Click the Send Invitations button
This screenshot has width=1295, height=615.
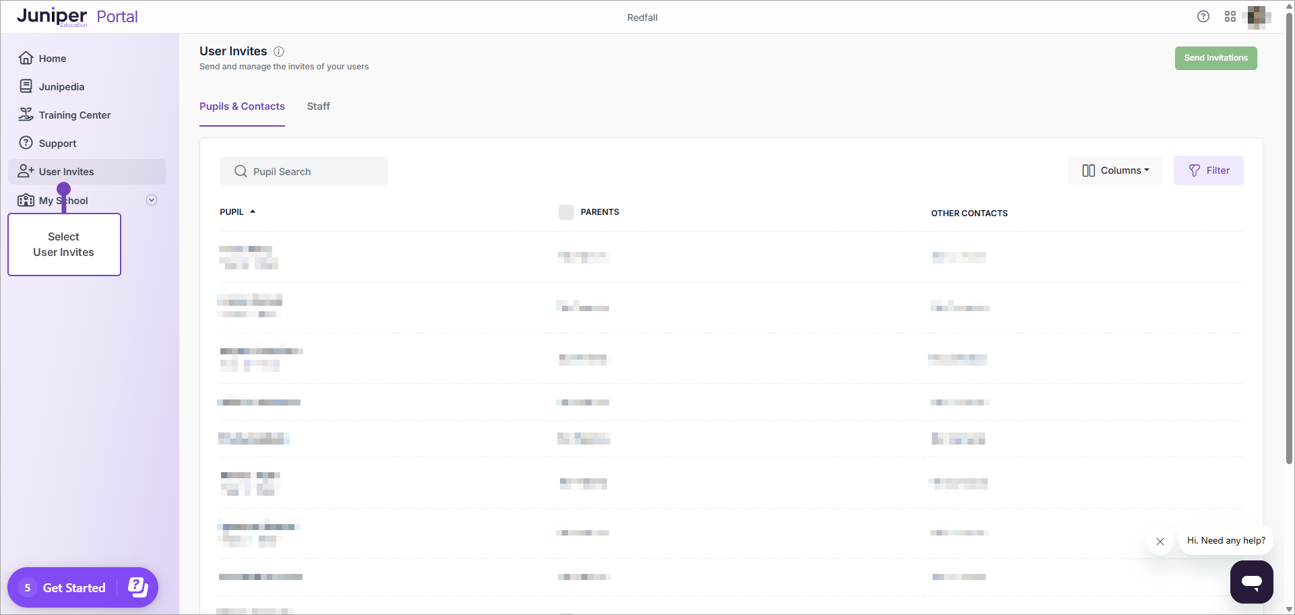pos(1215,58)
